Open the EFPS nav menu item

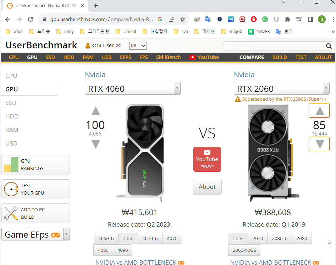pos(126,57)
